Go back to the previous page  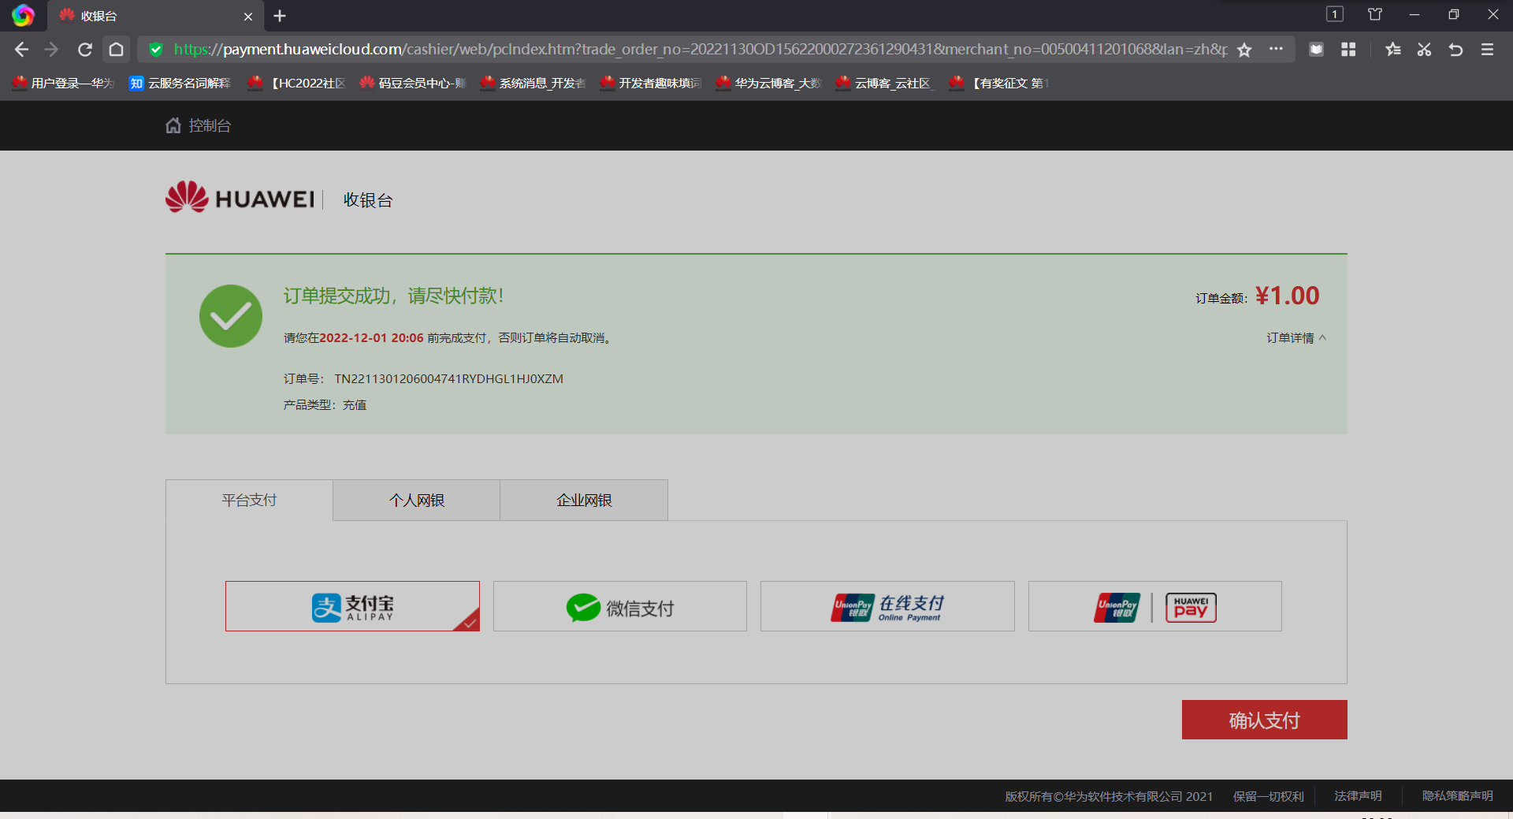[21, 50]
